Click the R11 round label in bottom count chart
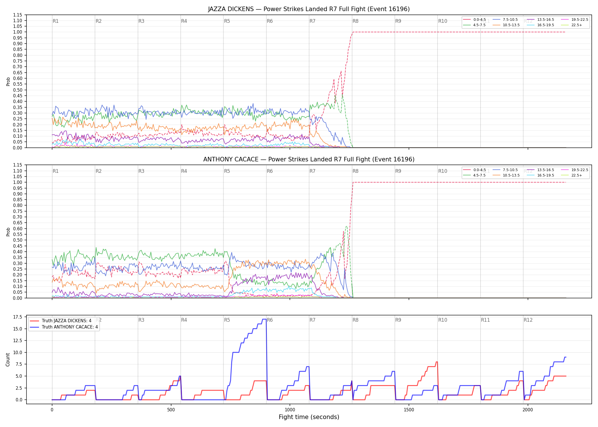Viewport: 598px width, 427px height. click(486, 320)
